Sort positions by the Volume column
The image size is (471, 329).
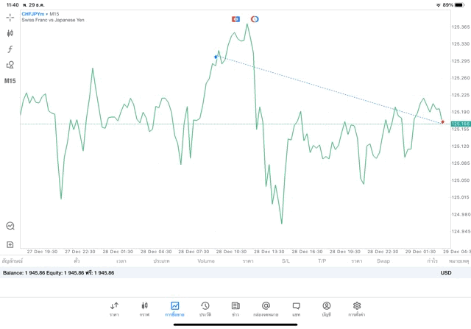pos(205,261)
